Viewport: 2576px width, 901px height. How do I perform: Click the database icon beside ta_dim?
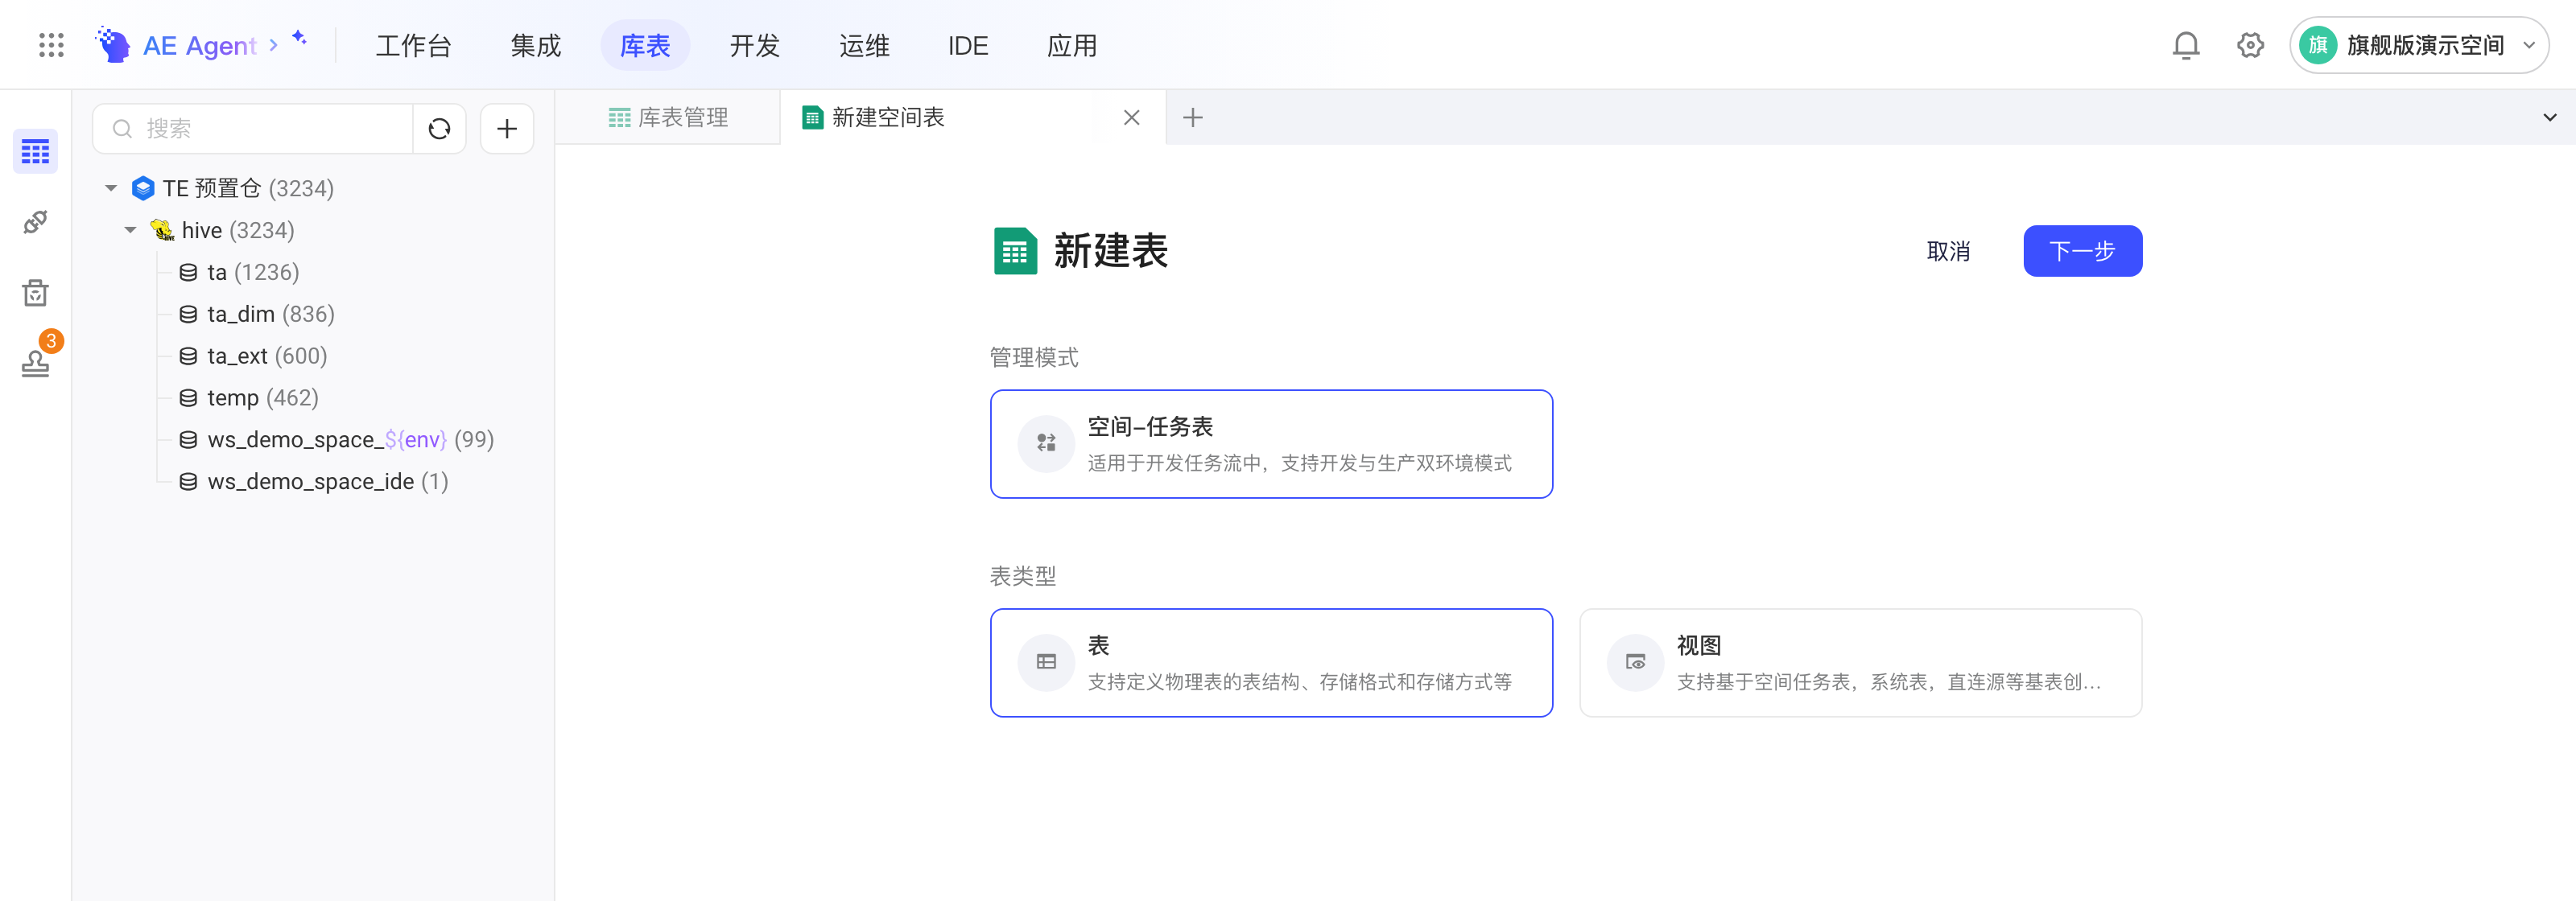pyautogui.click(x=188, y=314)
